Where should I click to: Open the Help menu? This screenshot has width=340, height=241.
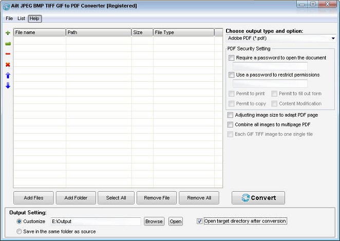(34, 18)
